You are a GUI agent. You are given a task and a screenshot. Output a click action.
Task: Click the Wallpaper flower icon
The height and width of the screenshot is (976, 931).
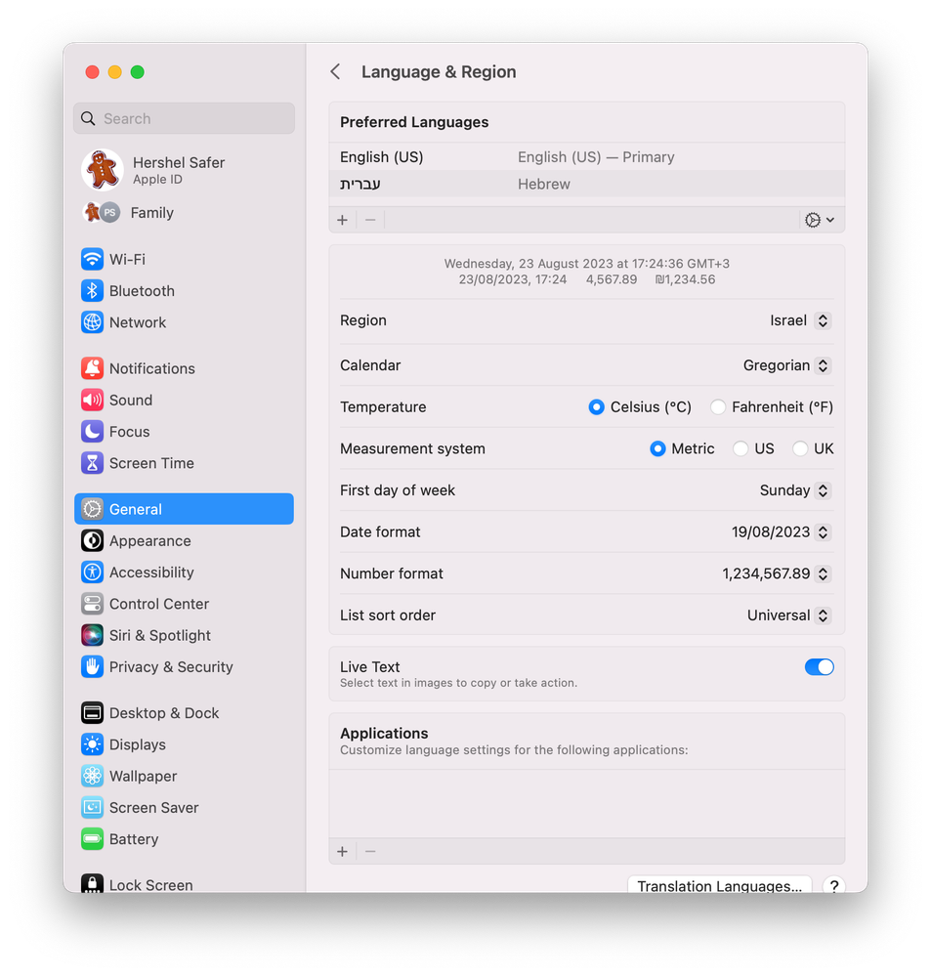click(92, 776)
